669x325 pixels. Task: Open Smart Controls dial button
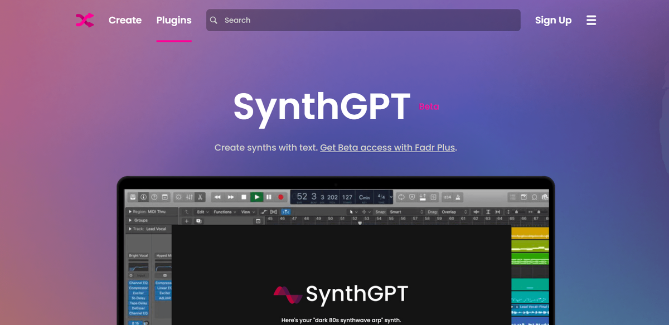(x=179, y=197)
